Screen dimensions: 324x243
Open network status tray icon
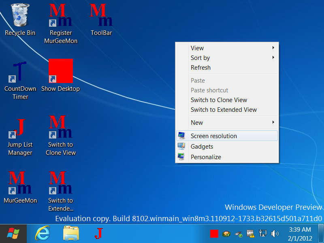[x=262, y=234]
